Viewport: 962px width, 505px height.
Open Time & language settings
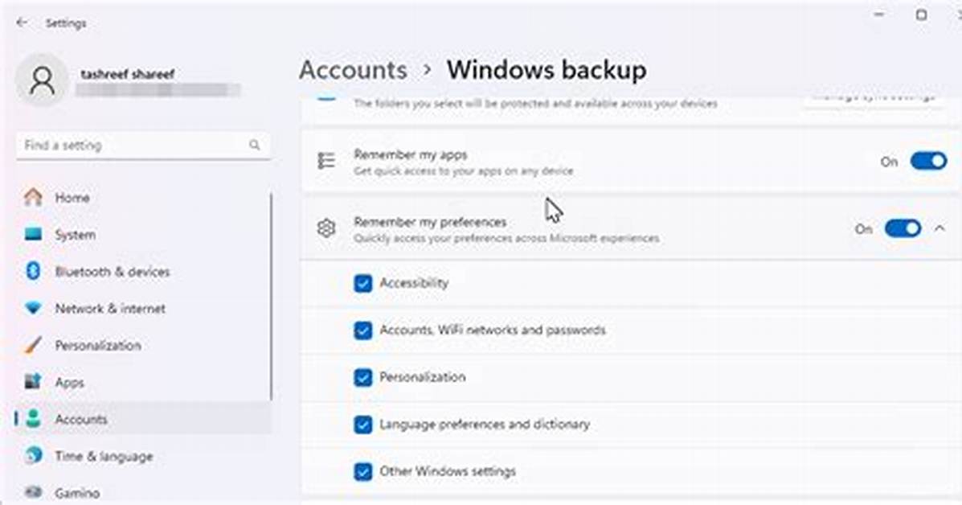point(142,456)
